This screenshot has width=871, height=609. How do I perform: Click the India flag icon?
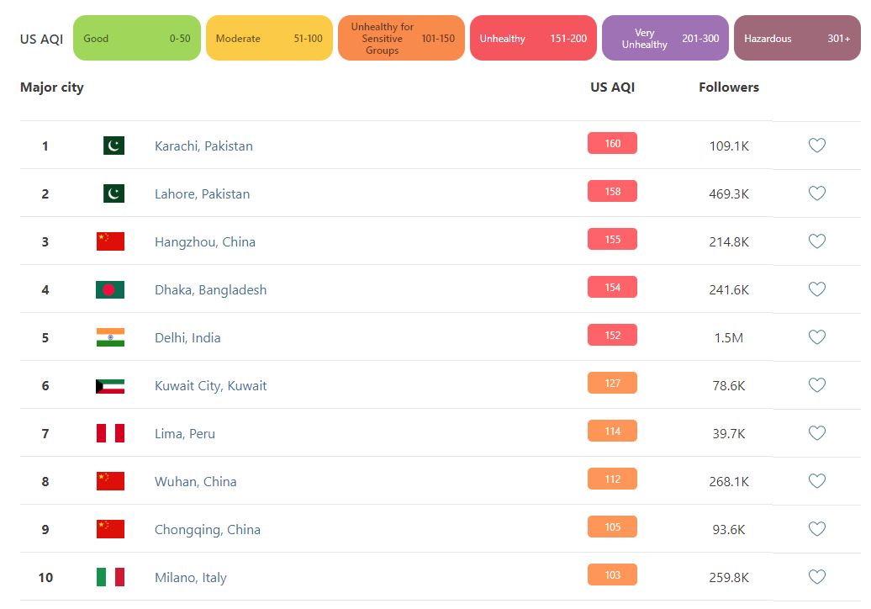(110, 337)
